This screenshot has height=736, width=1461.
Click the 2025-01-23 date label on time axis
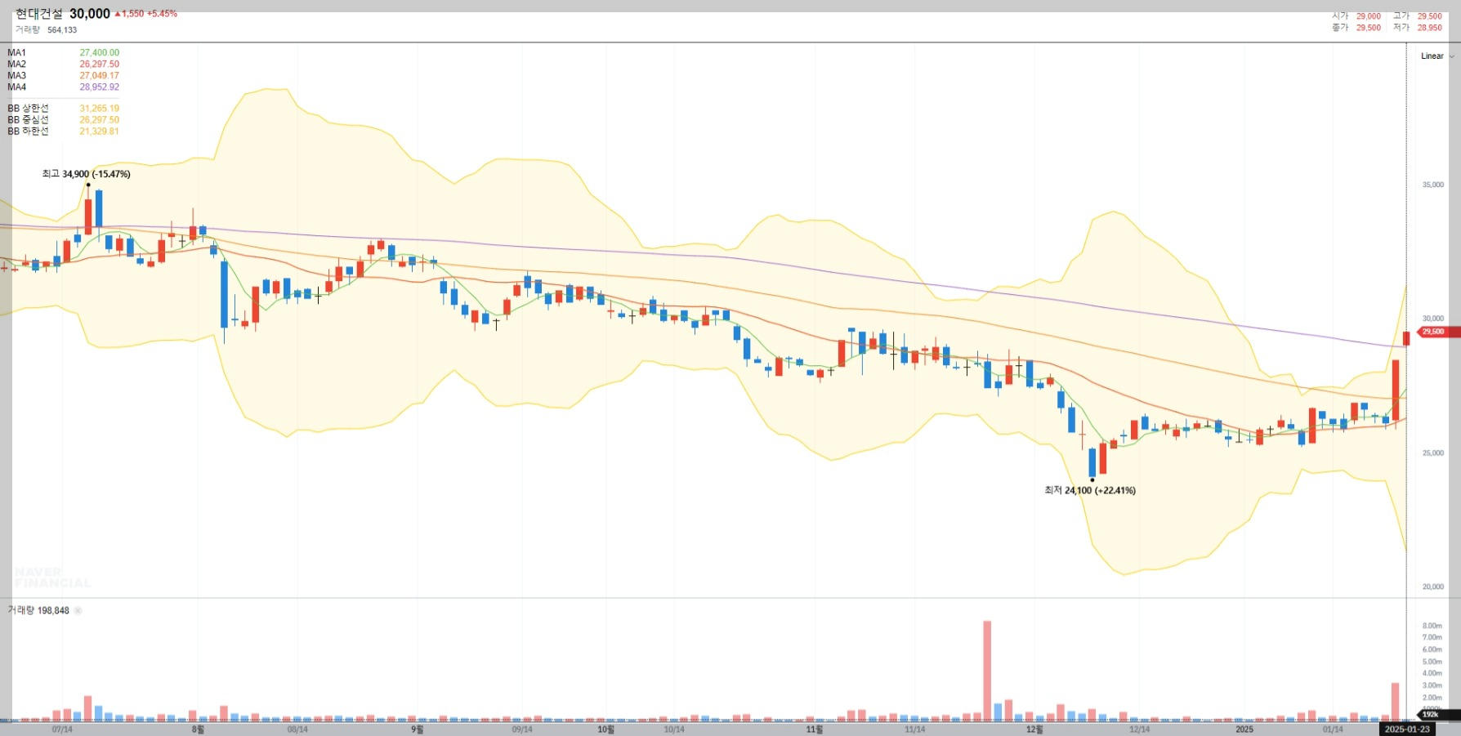click(1407, 729)
